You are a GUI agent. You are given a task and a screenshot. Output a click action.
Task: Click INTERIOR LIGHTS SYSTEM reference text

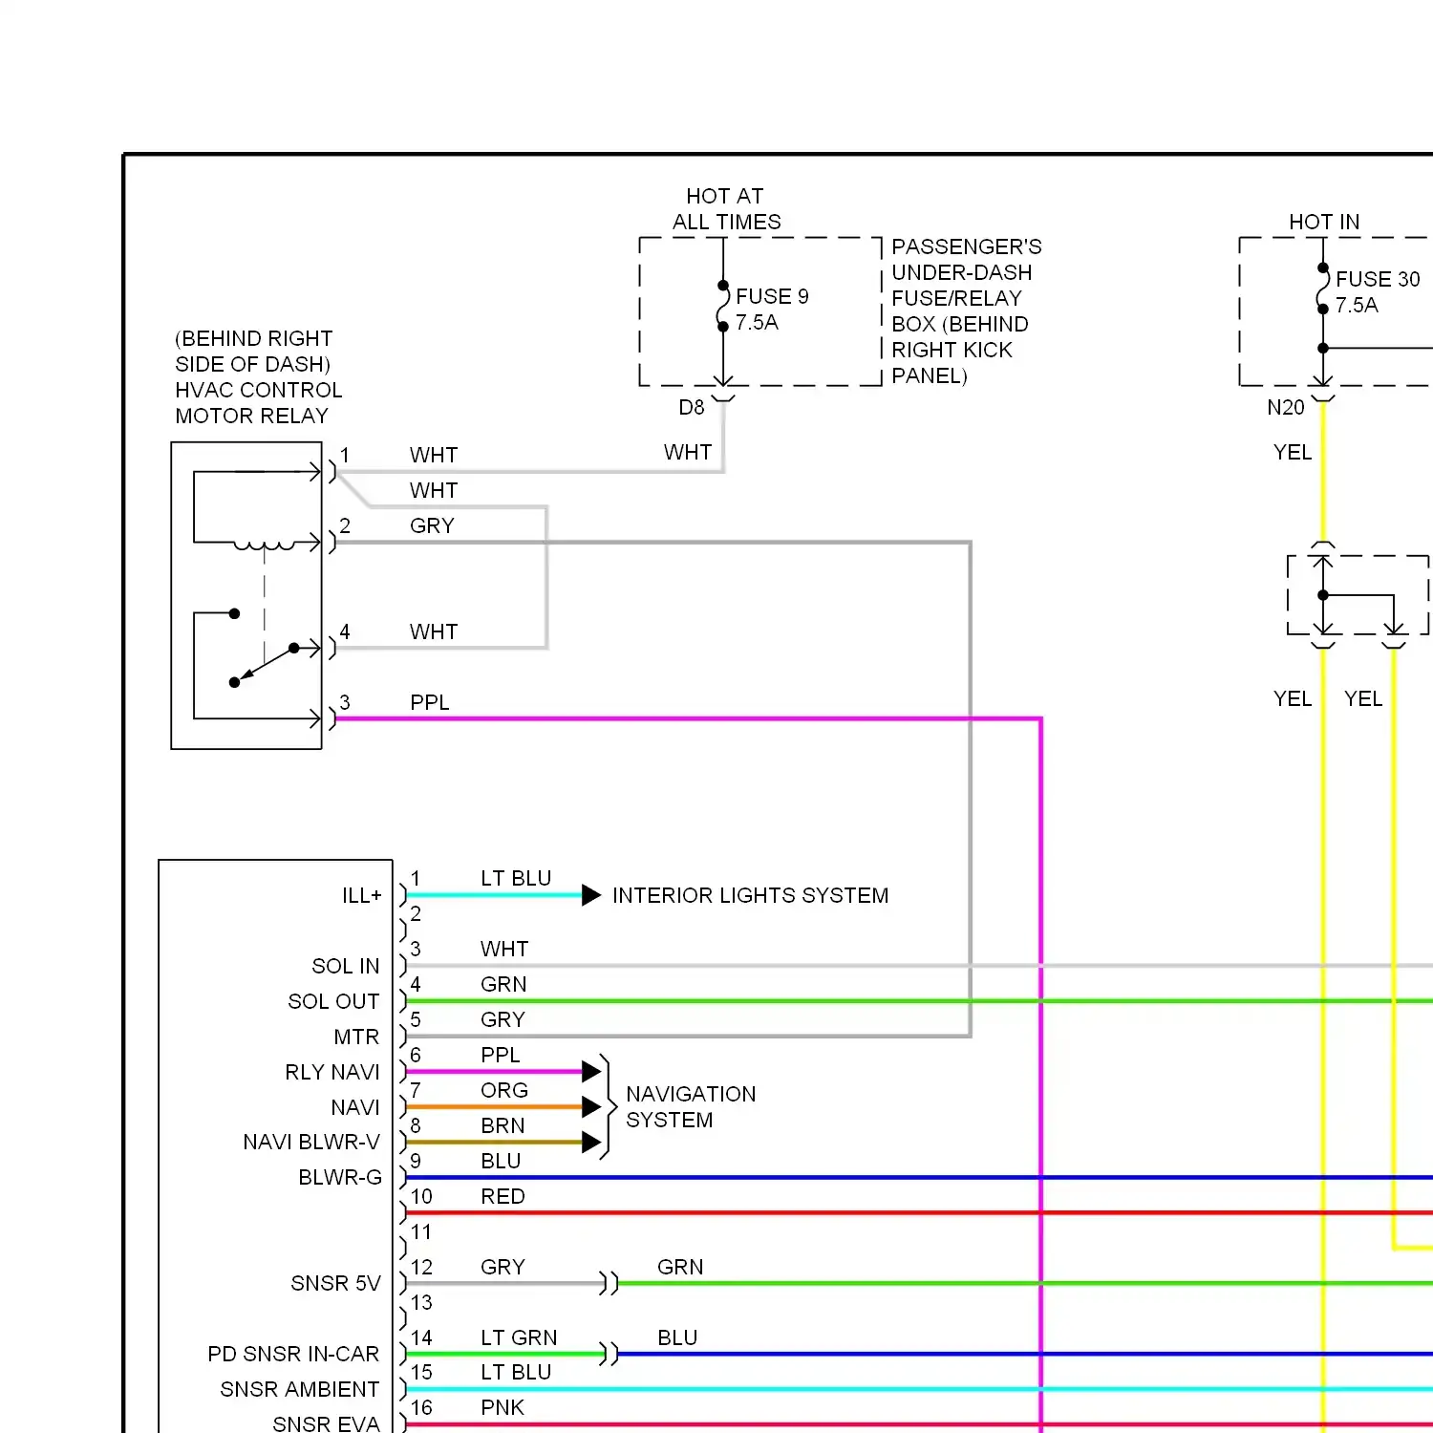750,895
